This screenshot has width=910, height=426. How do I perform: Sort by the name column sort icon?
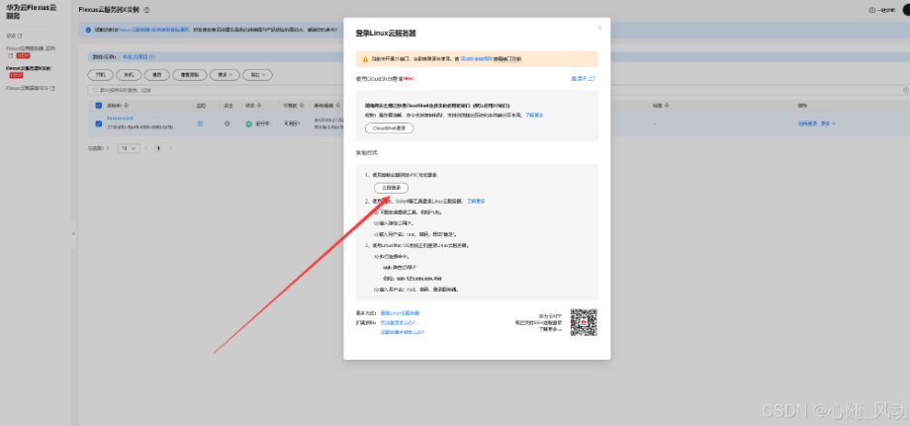[126, 106]
